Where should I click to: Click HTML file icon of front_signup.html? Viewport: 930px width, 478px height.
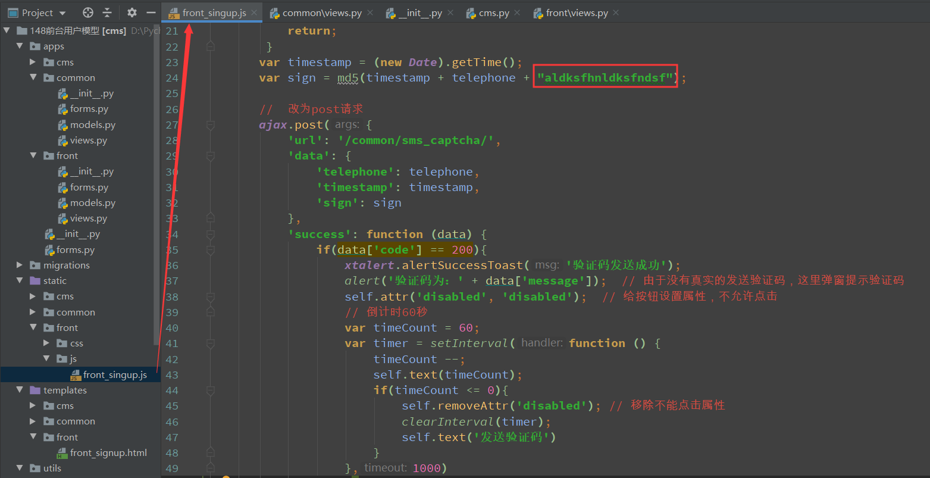point(62,453)
